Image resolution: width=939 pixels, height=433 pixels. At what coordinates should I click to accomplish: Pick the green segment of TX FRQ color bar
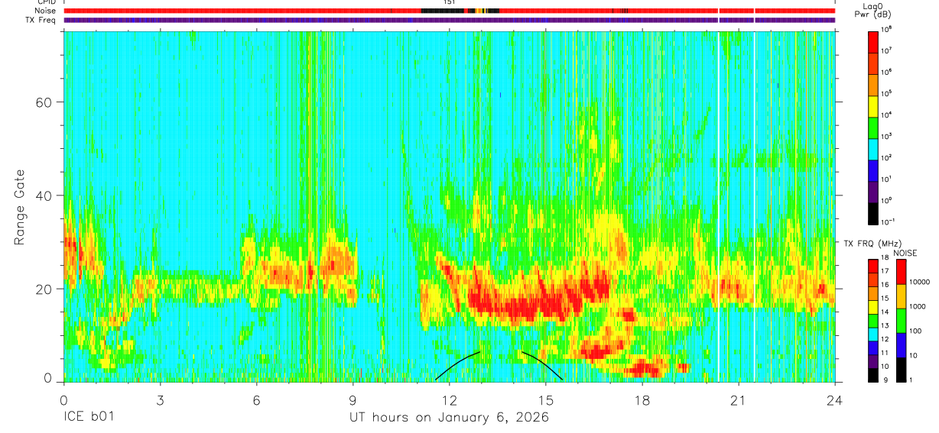(873, 321)
